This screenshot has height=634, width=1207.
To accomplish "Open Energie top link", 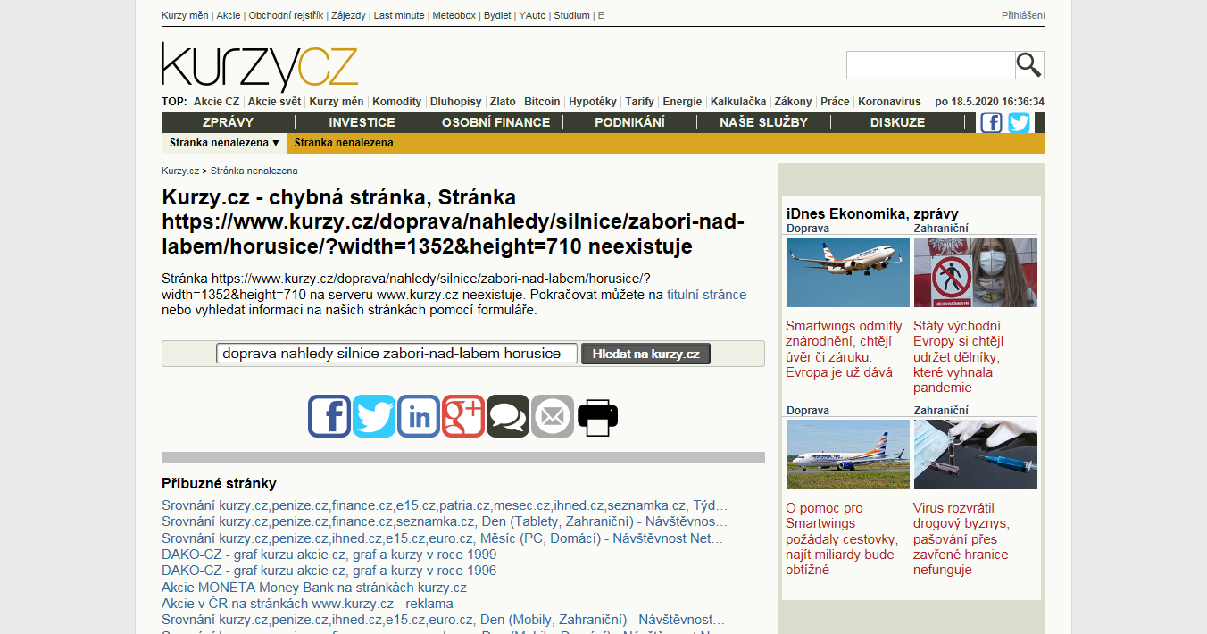I will click(x=682, y=102).
